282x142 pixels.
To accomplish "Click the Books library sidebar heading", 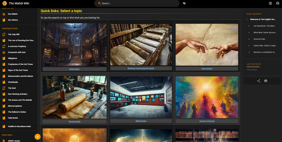I will (7, 135).
